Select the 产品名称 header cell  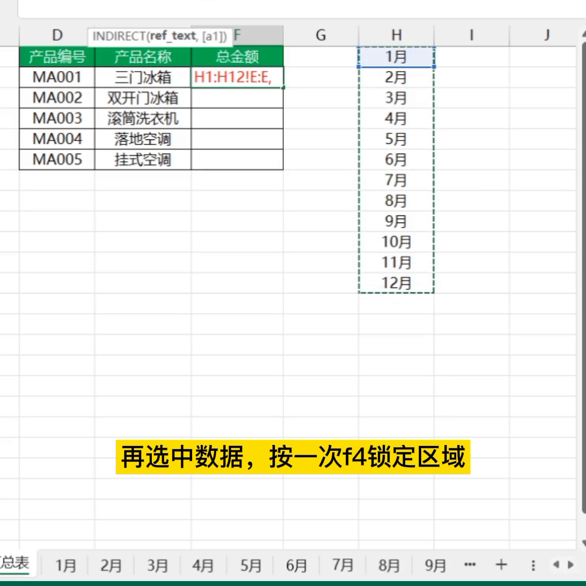143,57
